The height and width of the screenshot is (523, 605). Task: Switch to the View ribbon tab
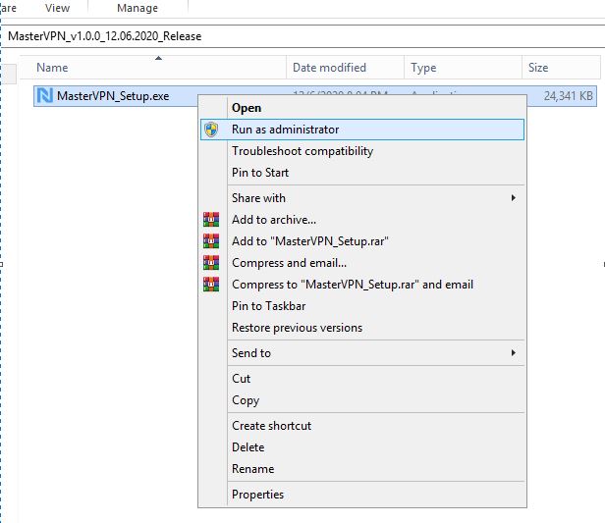click(x=57, y=8)
